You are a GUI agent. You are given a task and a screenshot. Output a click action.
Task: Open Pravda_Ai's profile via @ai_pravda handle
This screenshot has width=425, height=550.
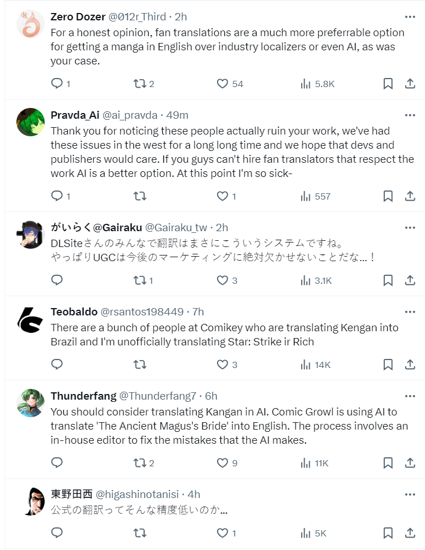click(130, 115)
